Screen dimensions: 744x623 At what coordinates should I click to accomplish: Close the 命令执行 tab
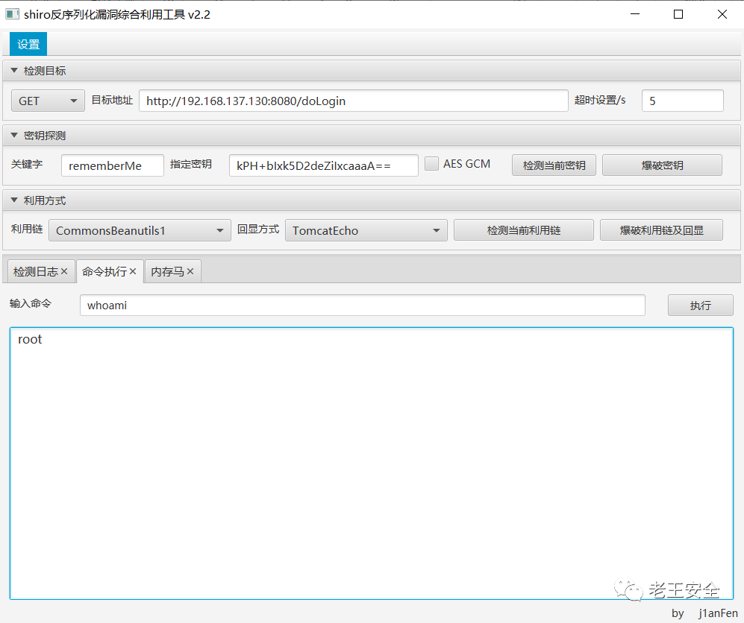133,271
